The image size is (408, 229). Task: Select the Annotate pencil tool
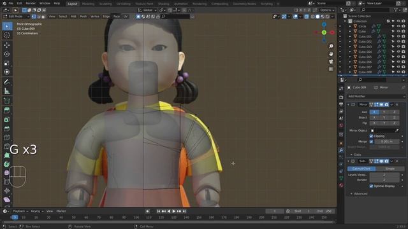[7, 82]
